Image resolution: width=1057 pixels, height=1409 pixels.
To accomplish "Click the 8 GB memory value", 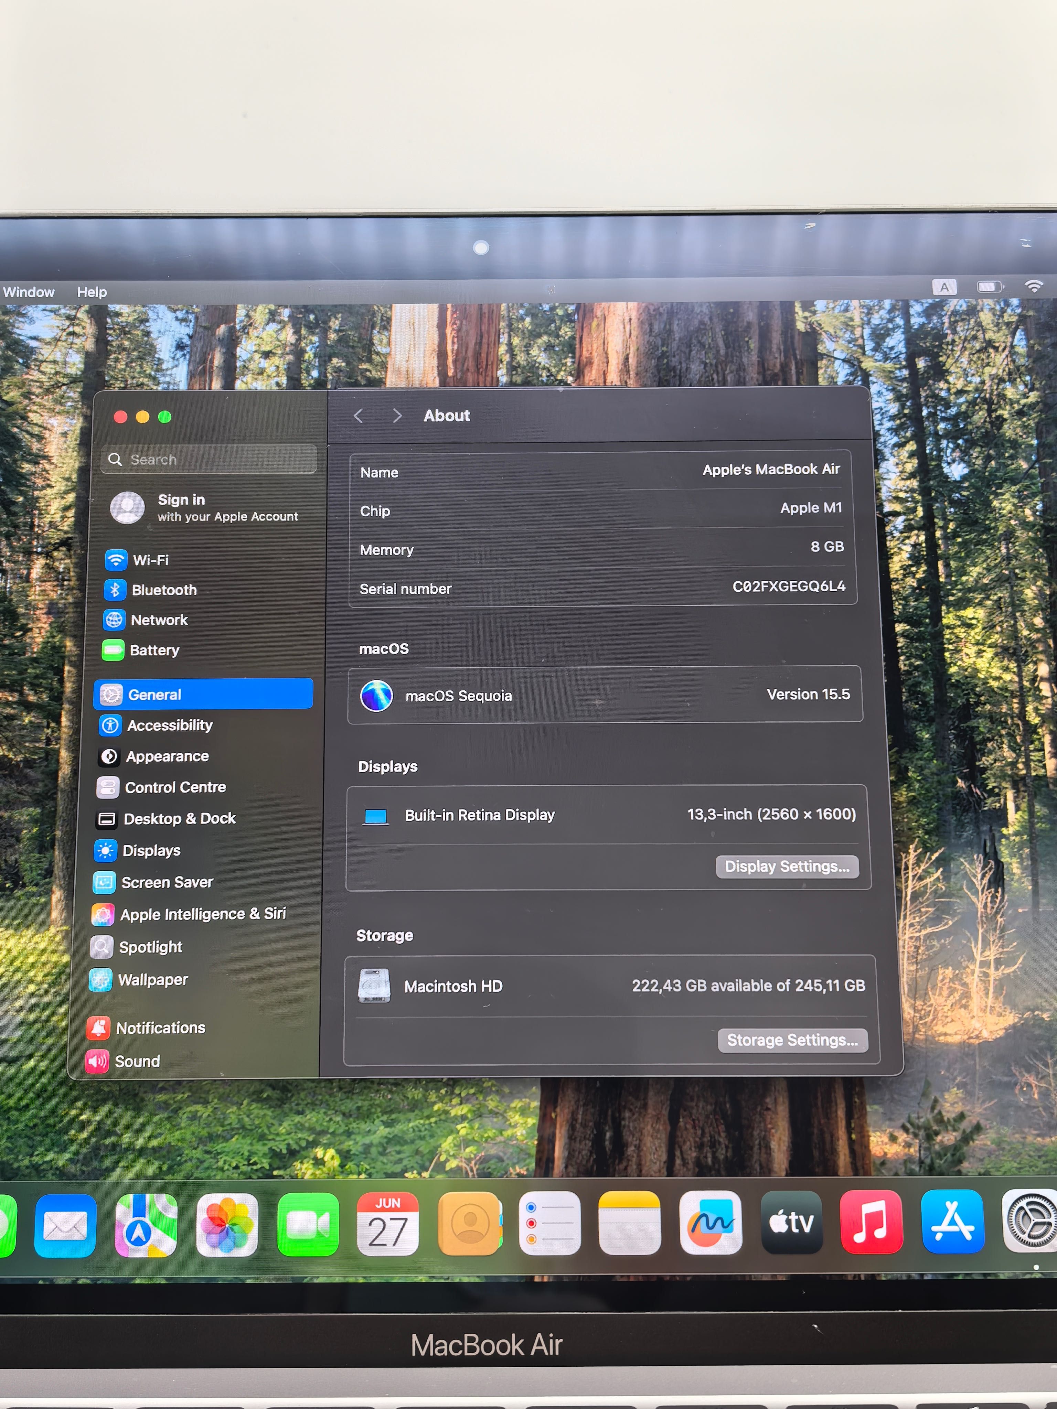I will click(x=827, y=547).
